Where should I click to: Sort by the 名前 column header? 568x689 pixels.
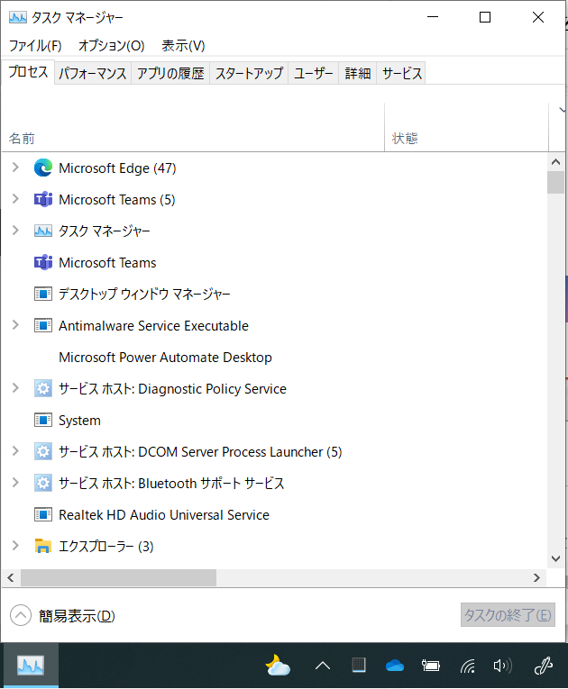[193, 127]
